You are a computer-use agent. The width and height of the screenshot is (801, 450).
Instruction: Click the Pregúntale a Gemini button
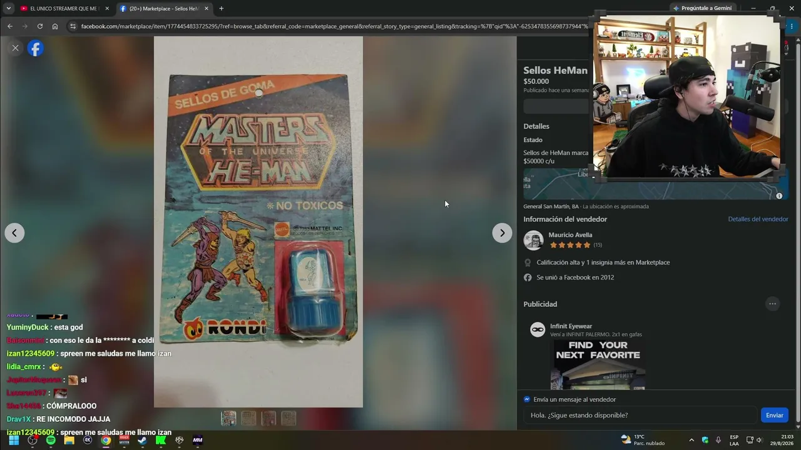pos(702,8)
